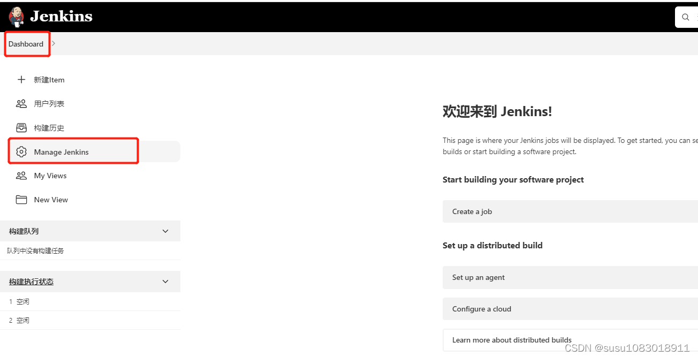
Task: Open Learn more about distributed builds
Action: click(x=570, y=340)
